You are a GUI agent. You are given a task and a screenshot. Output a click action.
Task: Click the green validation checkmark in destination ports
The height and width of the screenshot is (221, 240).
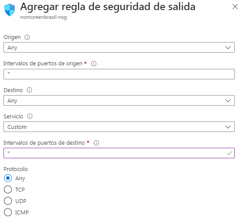[x=229, y=153]
